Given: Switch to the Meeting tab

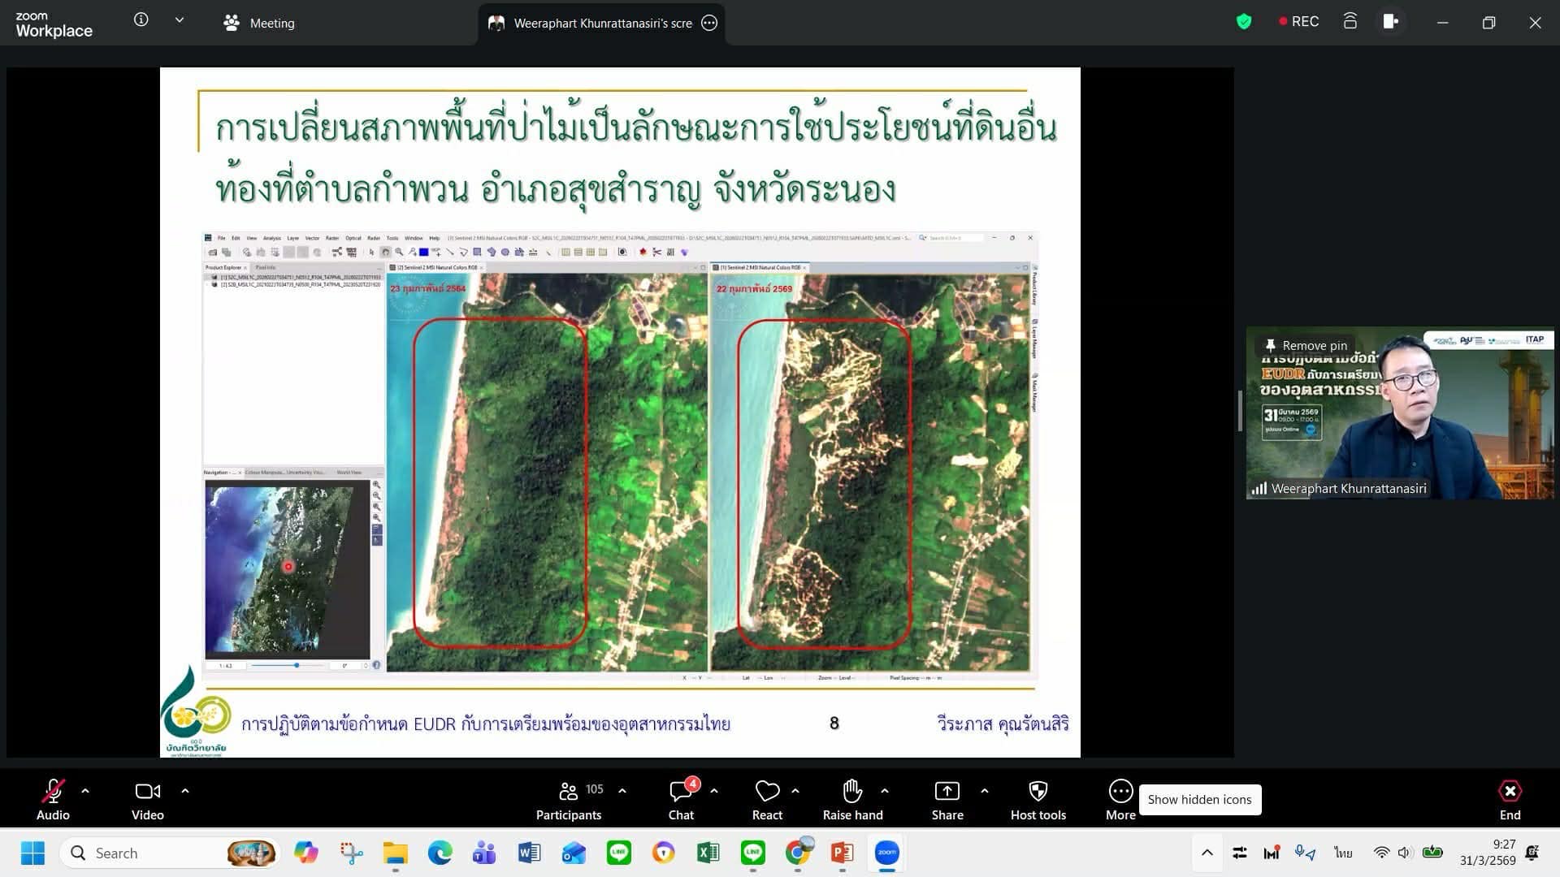Looking at the screenshot, I should pos(260,23).
